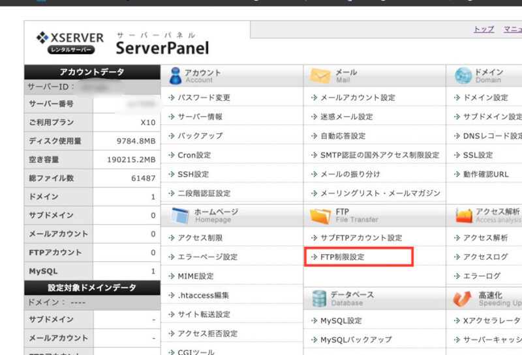Click the Mail section envelope icon
522x355 pixels.
[320, 76]
